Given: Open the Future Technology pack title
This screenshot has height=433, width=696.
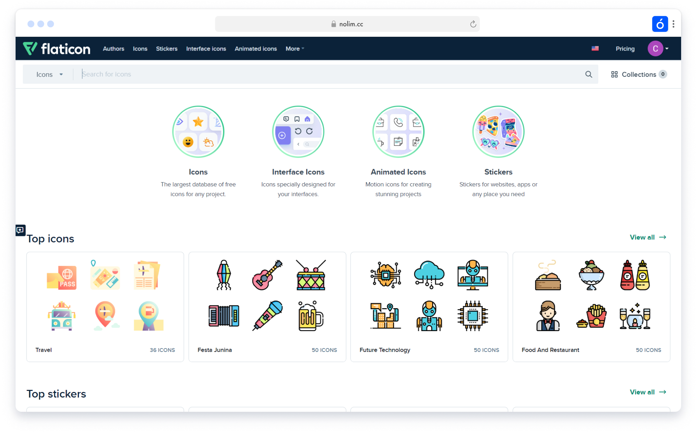Looking at the screenshot, I should 385,350.
